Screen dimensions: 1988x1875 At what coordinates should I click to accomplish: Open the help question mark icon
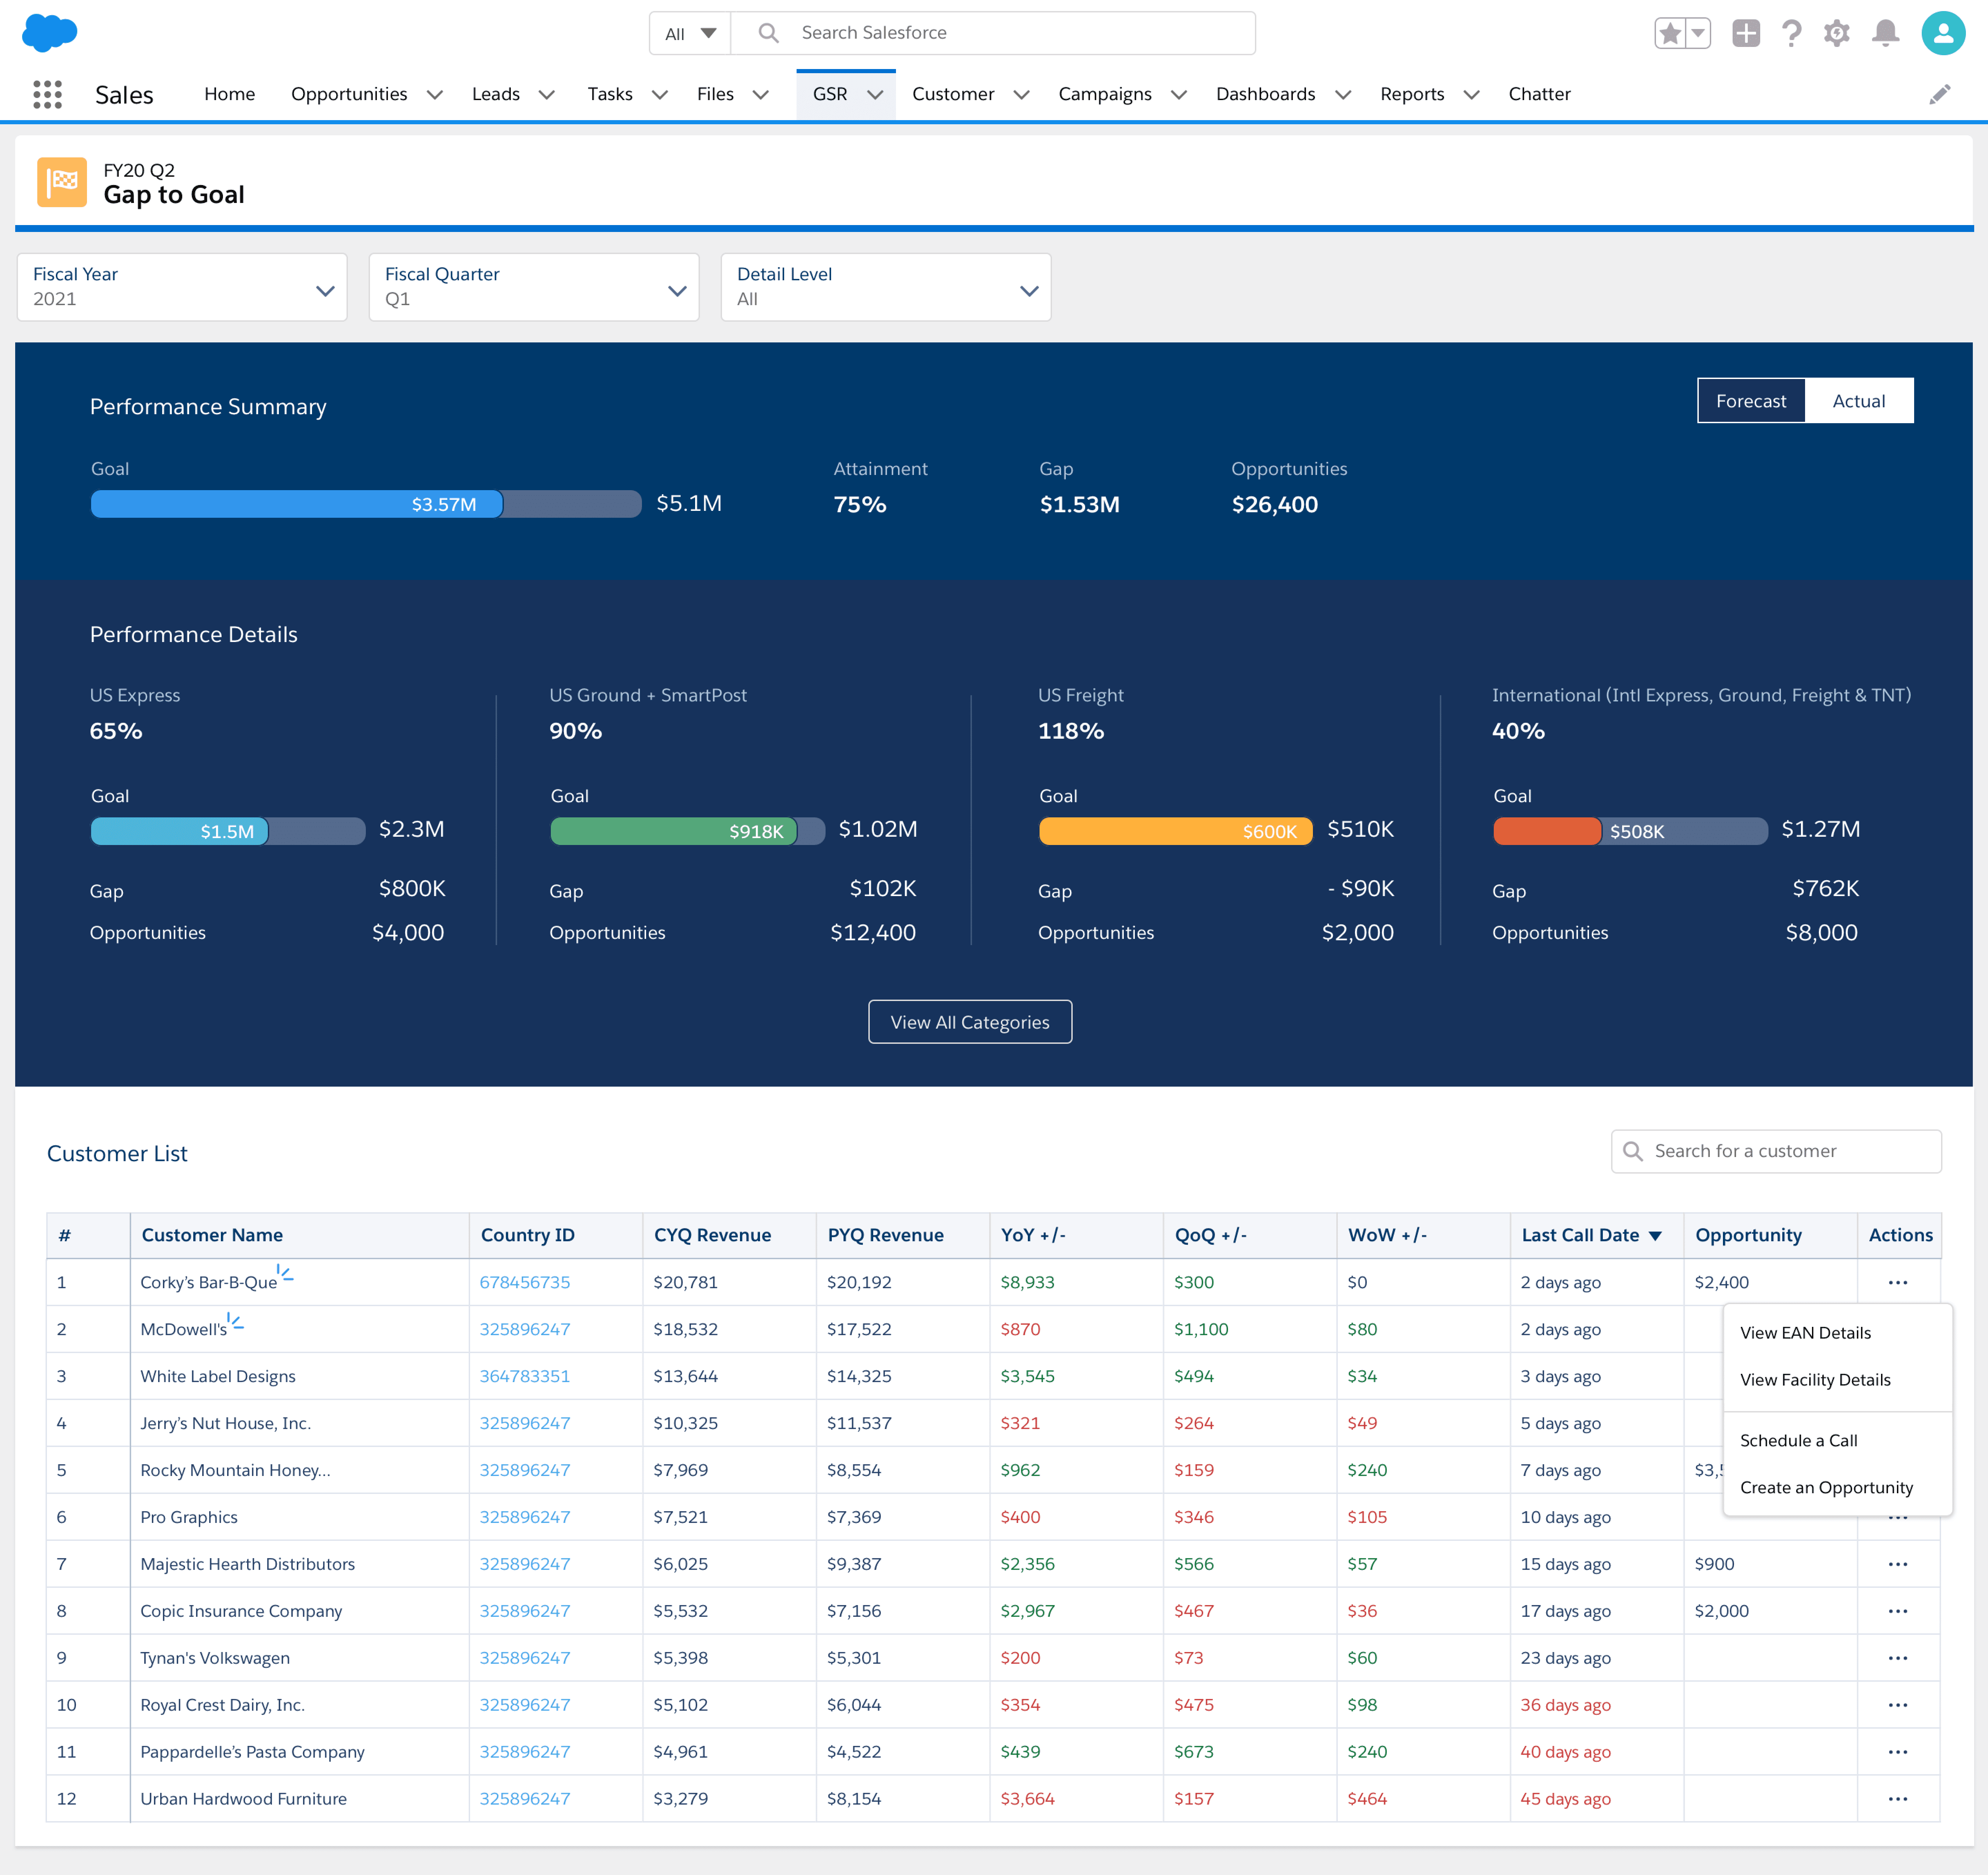(1792, 33)
